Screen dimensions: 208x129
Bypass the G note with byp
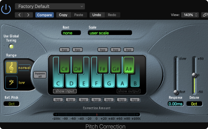109,100
